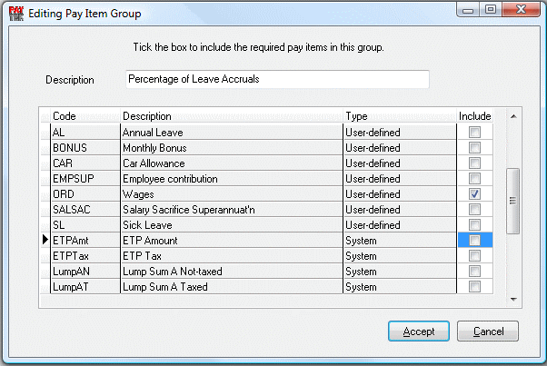Enable Include for Monthly Bonus
This screenshot has width=547, height=366.
pos(474,147)
